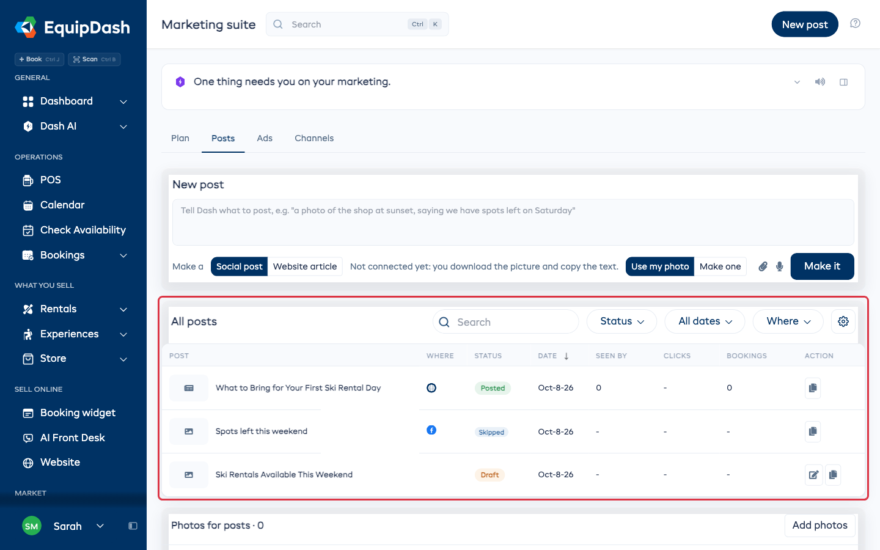Start voice input with the microphone icon

pos(780,266)
